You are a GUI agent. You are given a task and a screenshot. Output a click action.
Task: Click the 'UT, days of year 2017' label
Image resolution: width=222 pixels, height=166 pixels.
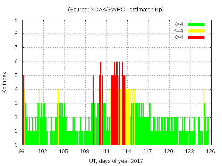point(116,161)
